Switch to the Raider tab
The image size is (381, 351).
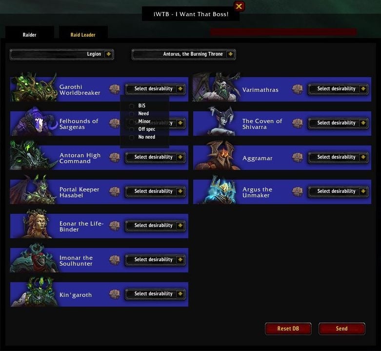(29, 35)
